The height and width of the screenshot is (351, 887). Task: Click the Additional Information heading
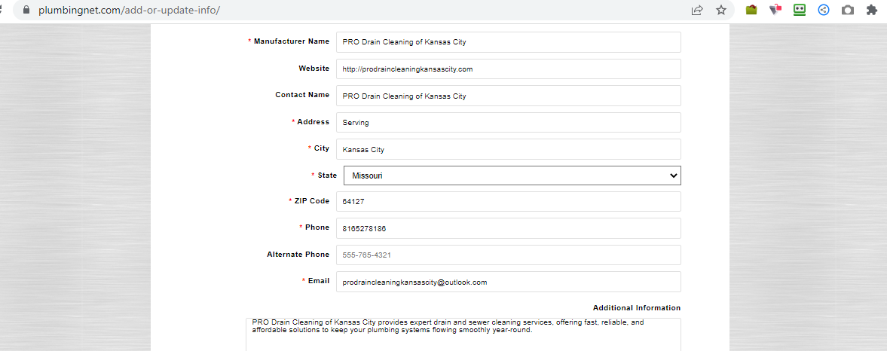(x=637, y=308)
